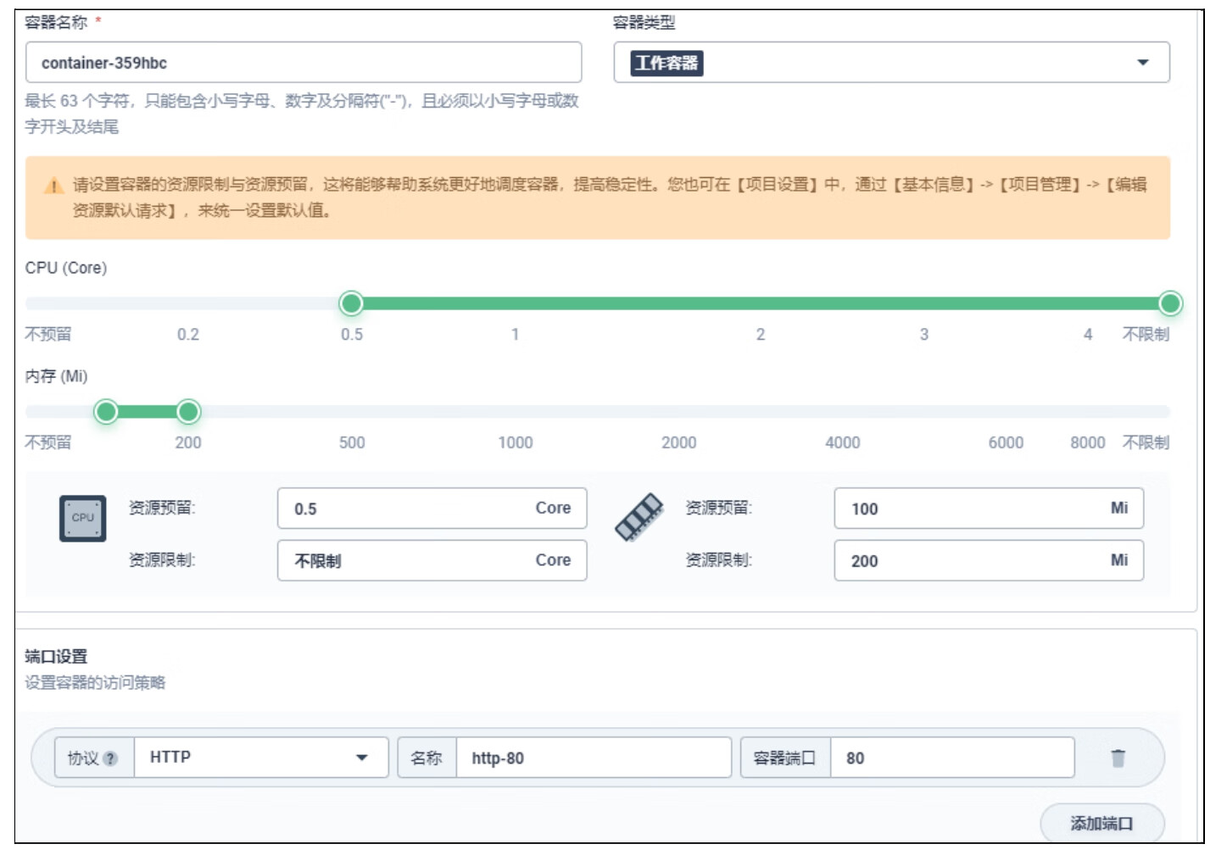Click the CPU slider left handle at 0.5

[x=351, y=303]
